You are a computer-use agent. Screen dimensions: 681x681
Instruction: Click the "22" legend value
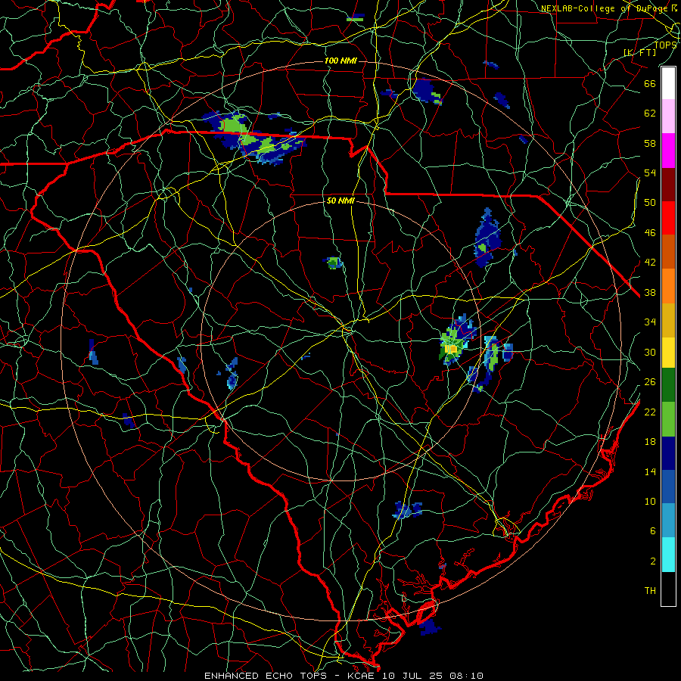(x=650, y=412)
